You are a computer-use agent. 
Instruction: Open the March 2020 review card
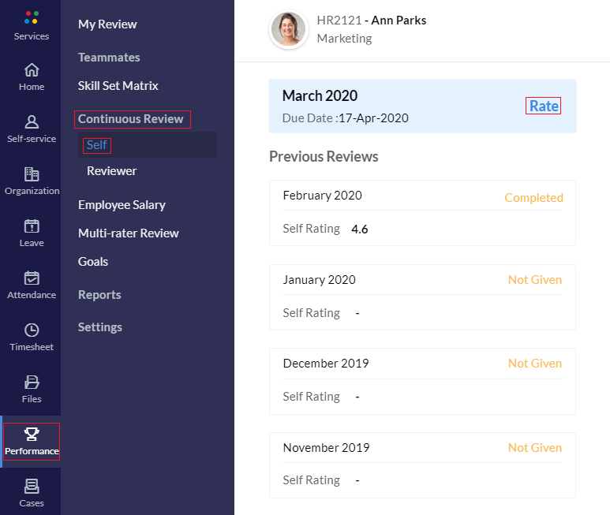(422, 106)
